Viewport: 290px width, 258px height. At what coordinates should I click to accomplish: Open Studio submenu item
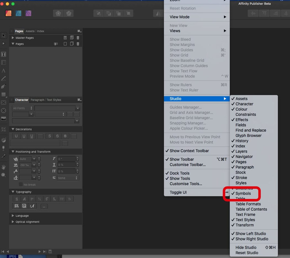pos(197,99)
